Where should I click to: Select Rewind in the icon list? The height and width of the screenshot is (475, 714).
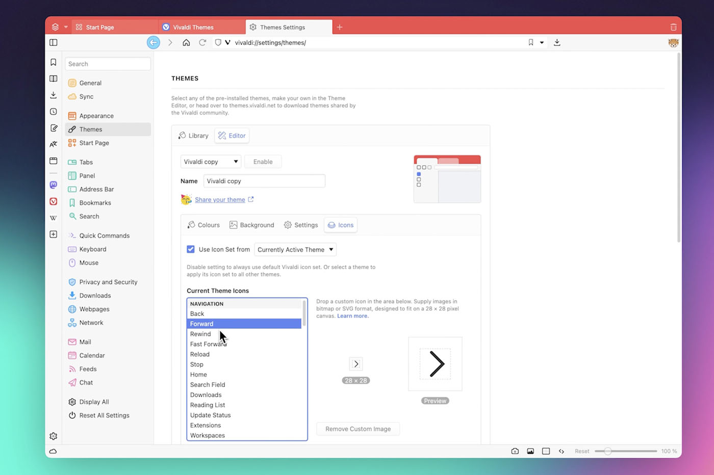click(244, 334)
